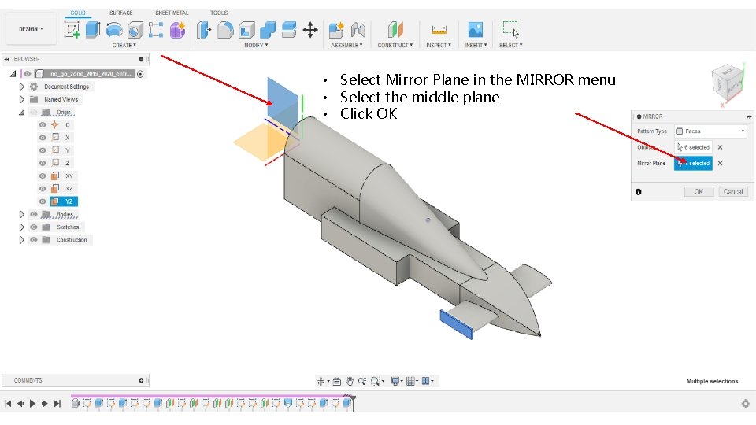Image resolution: width=756 pixels, height=425 pixels.
Task: Click the Select window tool icon
Action: pos(510,29)
